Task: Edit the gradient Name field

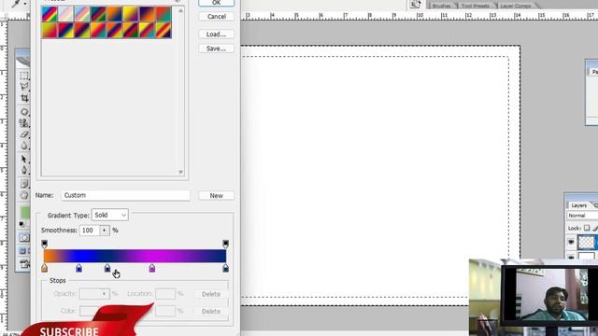Action: [125, 195]
